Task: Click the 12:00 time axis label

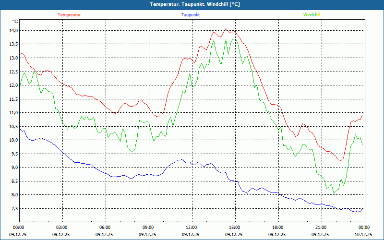Action: 192,228
